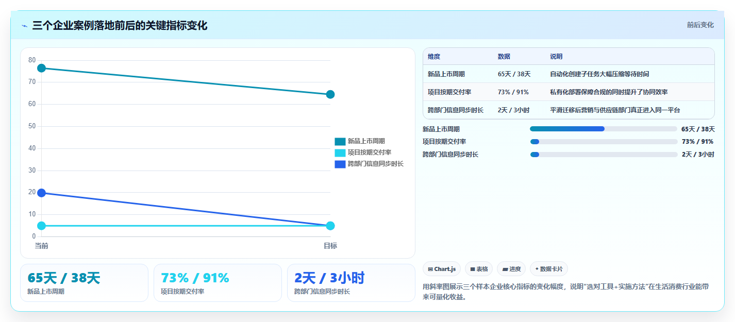
Task: Click the 项目按期交付率 progress bar
Action: pos(604,142)
